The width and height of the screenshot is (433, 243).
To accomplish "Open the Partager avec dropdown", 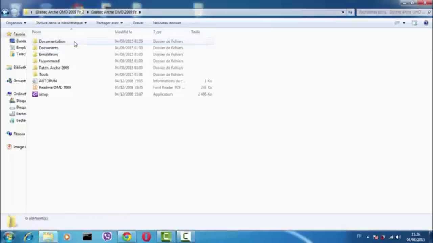I will click(x=110, y=23).
